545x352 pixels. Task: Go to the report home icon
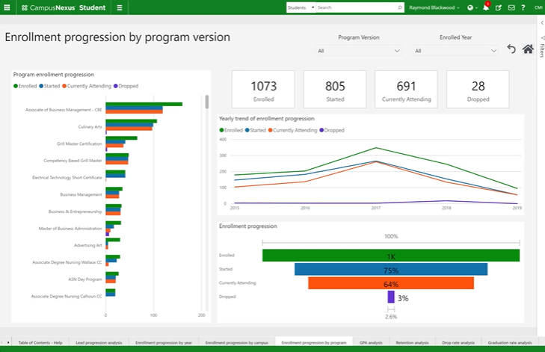click(x=528, y=49)
